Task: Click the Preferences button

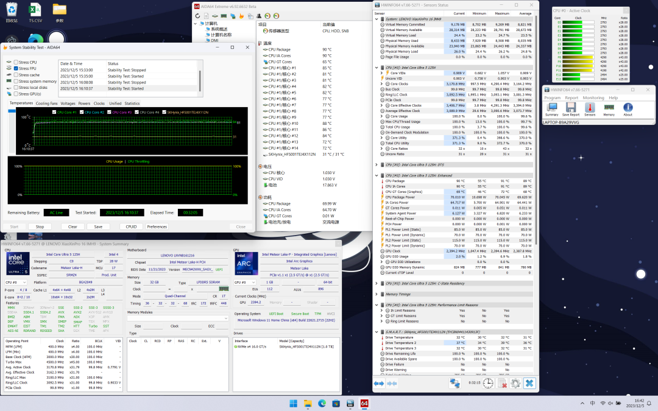Action: (x=157, y=227)
